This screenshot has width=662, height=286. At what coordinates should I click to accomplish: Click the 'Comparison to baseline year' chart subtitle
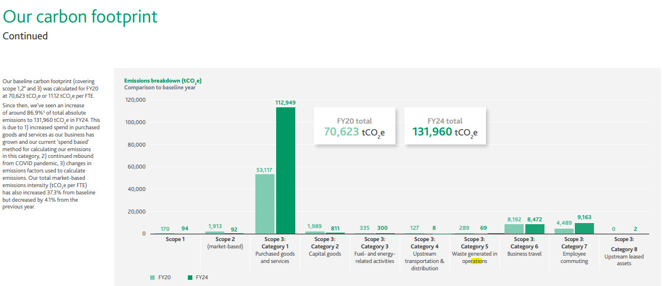pyautogui.click(x=160, y=88)
